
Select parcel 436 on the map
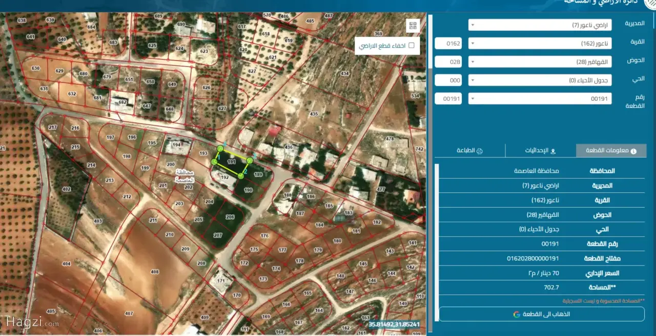coord(288,148)
